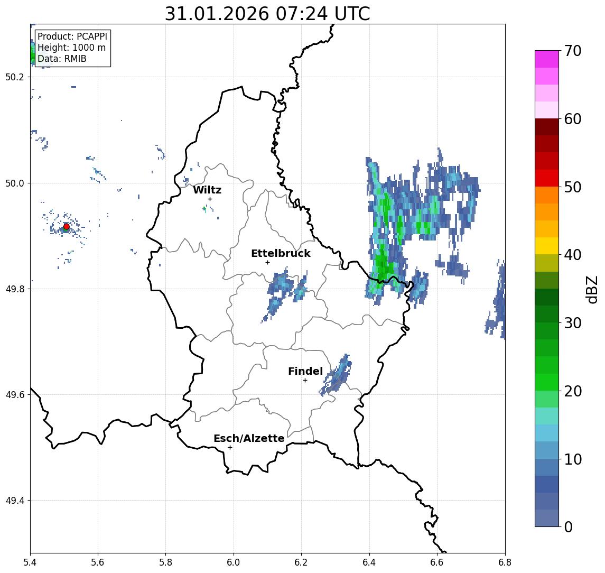Click the colorbar tick value 0
Image resolution: width=605 pixels, height=573 pixels.
(569, 526)
